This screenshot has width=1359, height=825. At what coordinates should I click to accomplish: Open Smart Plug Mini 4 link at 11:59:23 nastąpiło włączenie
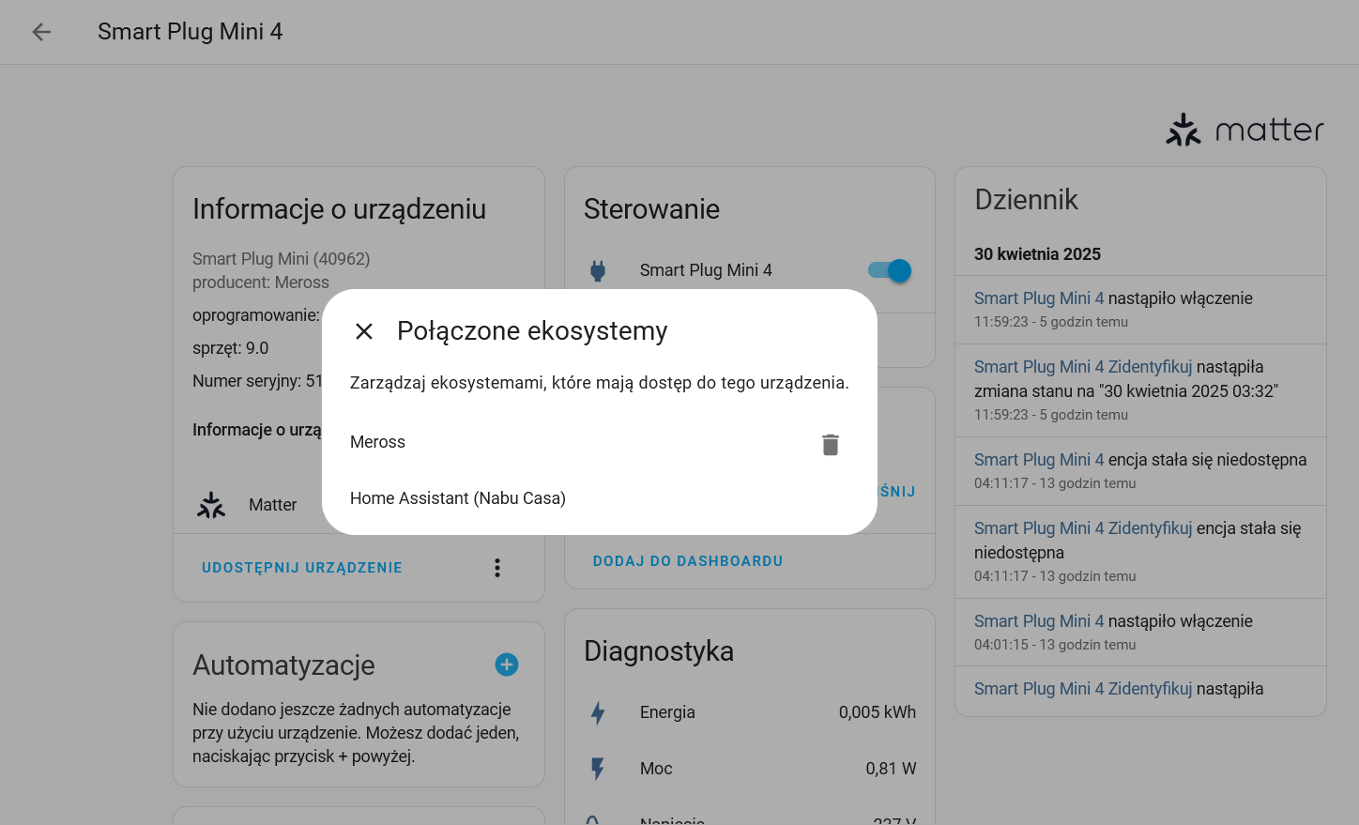[1039, 298]
